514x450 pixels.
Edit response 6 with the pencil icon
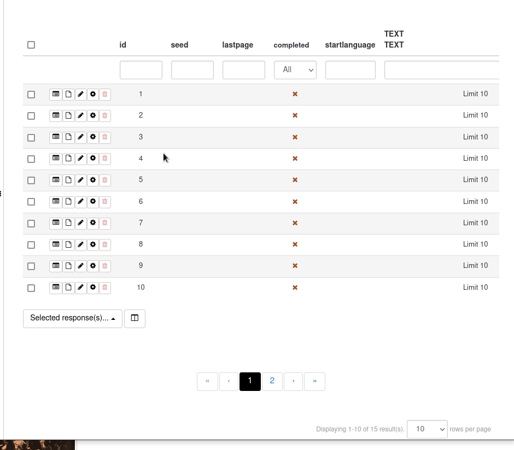(x=80, y=202)
